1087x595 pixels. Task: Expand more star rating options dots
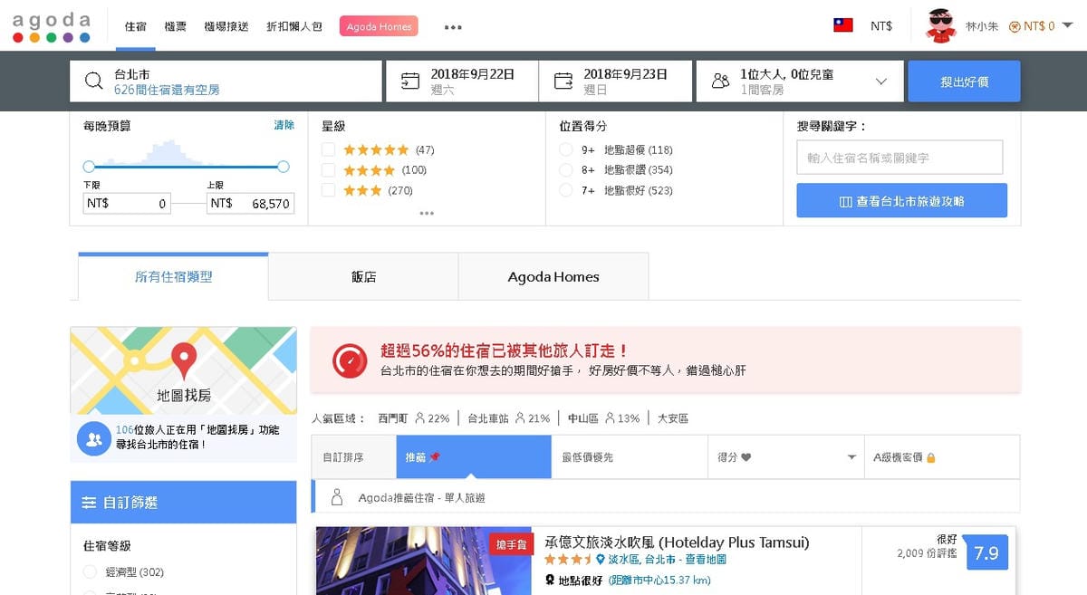pos(427,214)
